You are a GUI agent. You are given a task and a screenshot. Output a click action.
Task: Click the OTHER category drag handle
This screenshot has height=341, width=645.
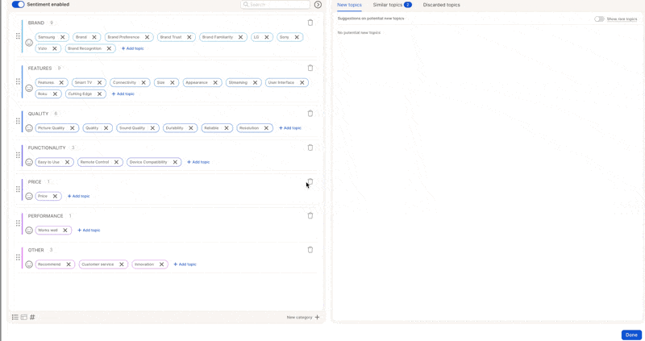[18, 257]
